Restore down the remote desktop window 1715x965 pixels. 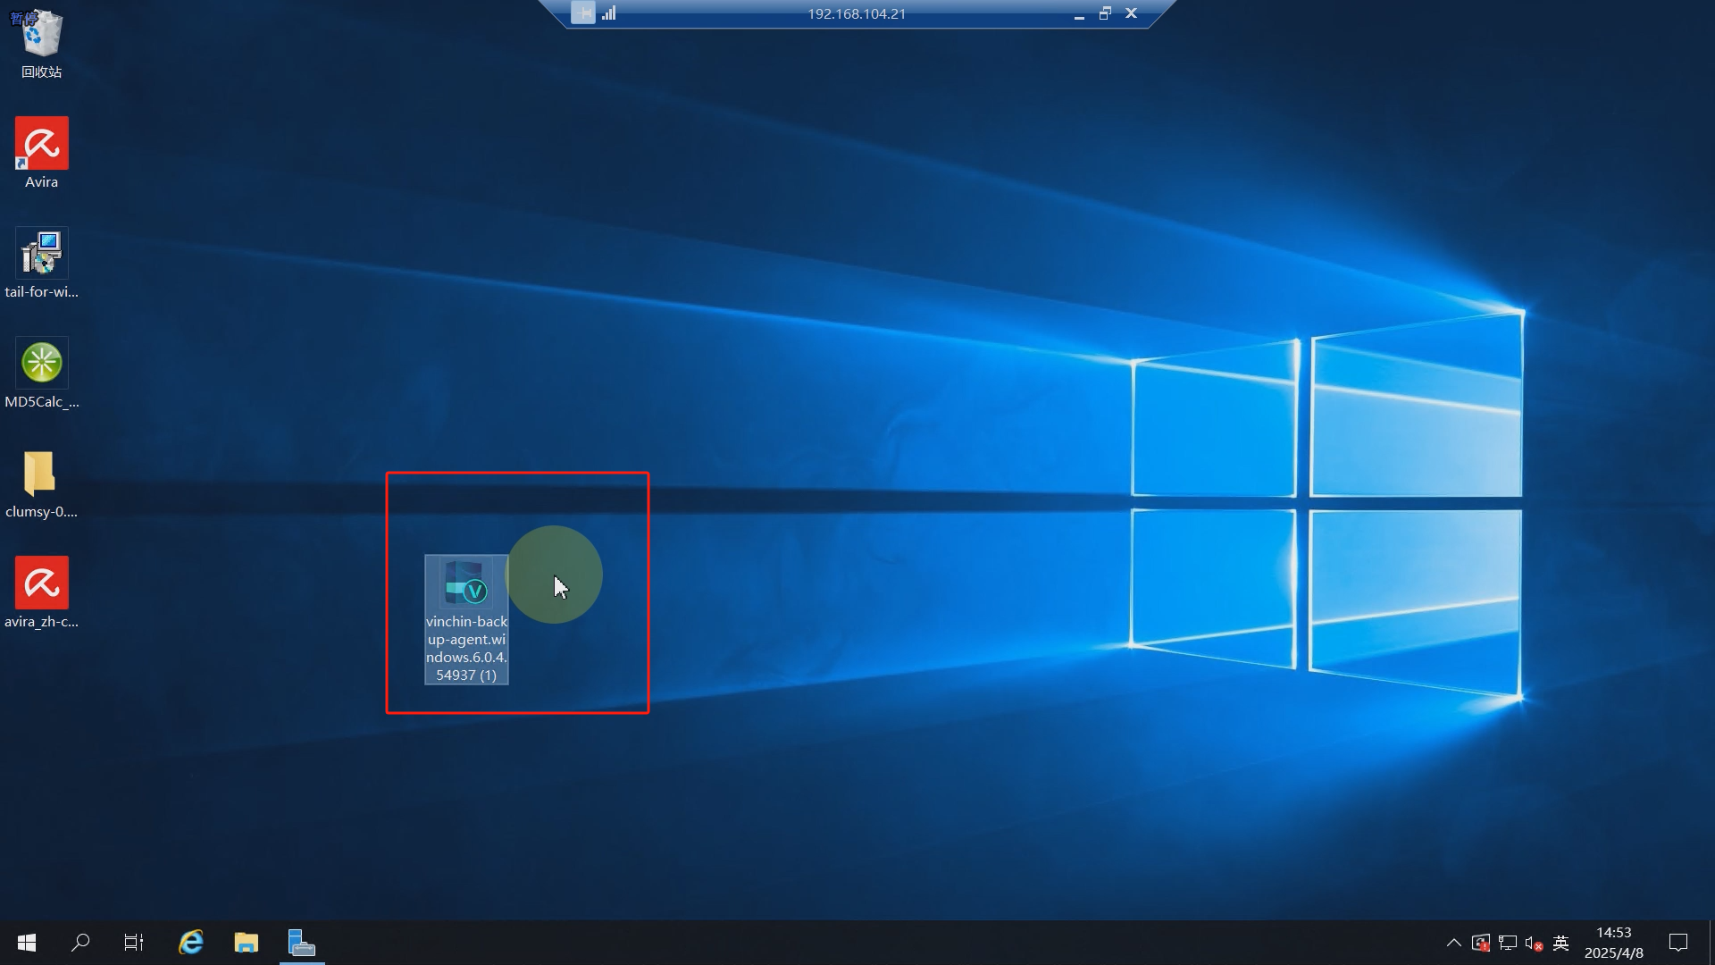(1105, 13)
